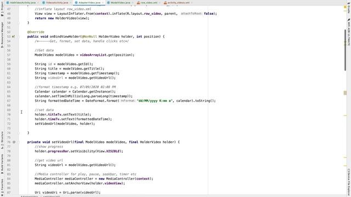The height and width of the screenshot is (197, 351).
Task: Click 'View.VISIBLE' on line 78
Action: click(108, 151)
